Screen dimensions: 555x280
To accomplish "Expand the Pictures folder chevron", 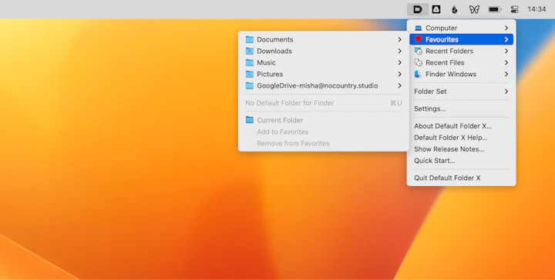I will [399, 74].
